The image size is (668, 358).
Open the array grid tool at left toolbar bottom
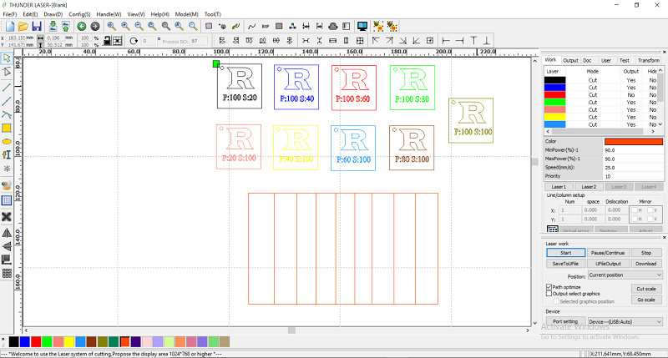coord(7,273)
